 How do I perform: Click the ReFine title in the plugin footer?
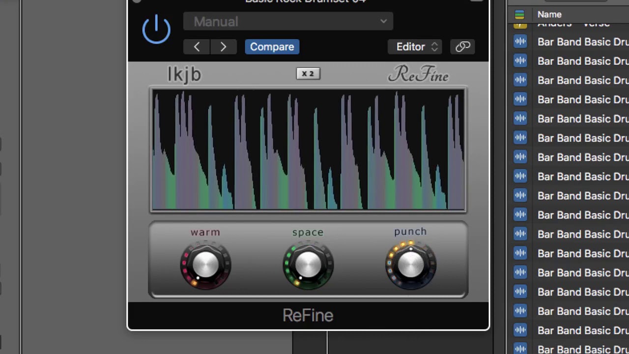pyautogui.click(x=308, y=316)
